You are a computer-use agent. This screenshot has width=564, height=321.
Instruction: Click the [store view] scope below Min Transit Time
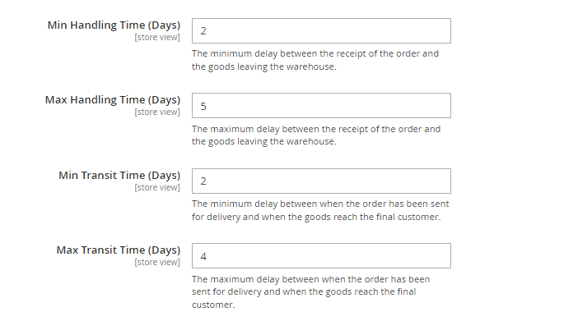[157, 187]
